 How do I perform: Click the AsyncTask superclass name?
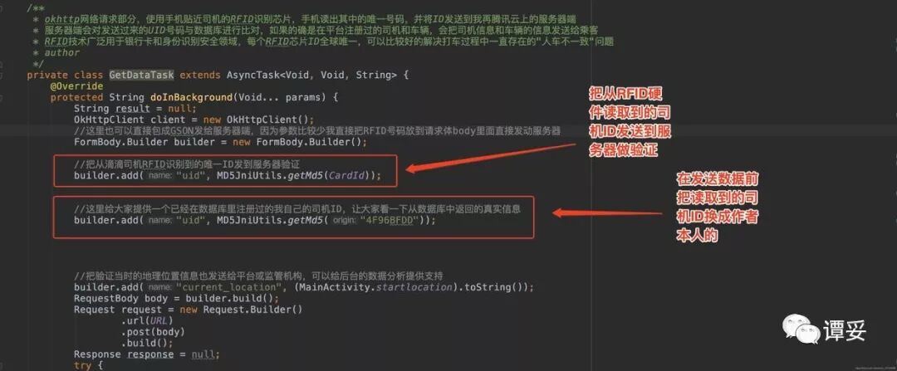251,75
